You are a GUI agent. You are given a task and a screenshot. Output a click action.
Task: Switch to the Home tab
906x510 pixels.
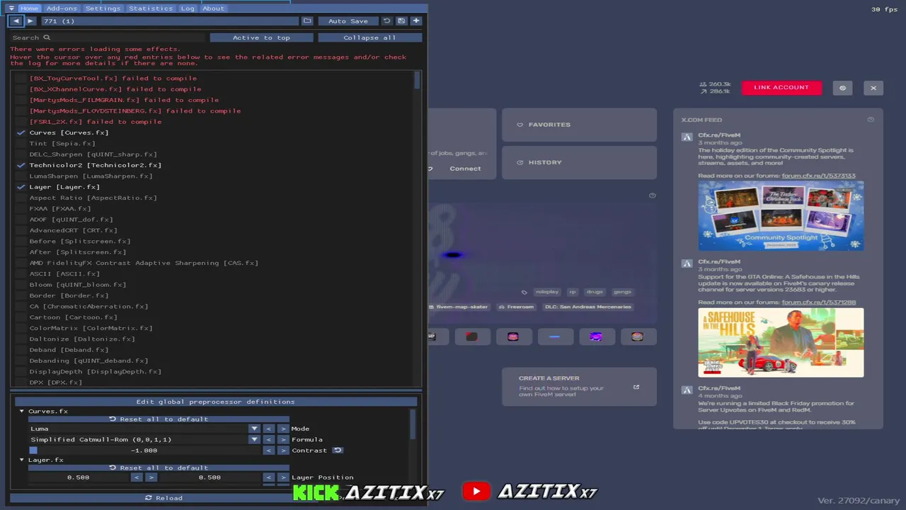[x=29, y=8]
